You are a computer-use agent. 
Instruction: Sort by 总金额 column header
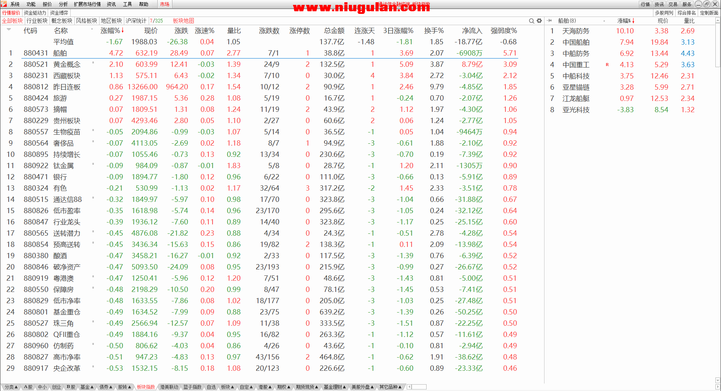(x=334, y=31)
